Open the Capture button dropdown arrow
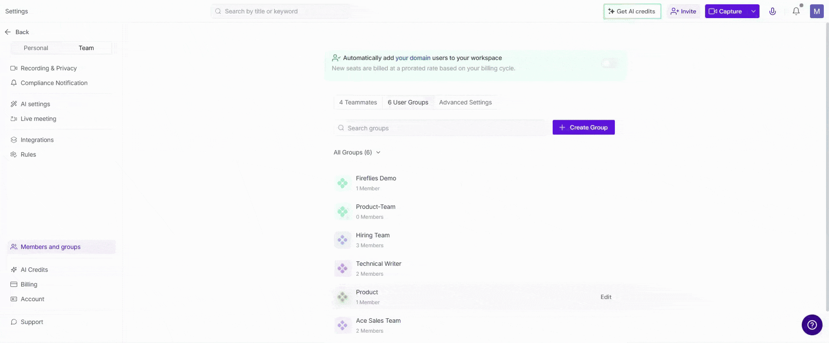Viewport: 829px width, 343px height. point(753,11)
